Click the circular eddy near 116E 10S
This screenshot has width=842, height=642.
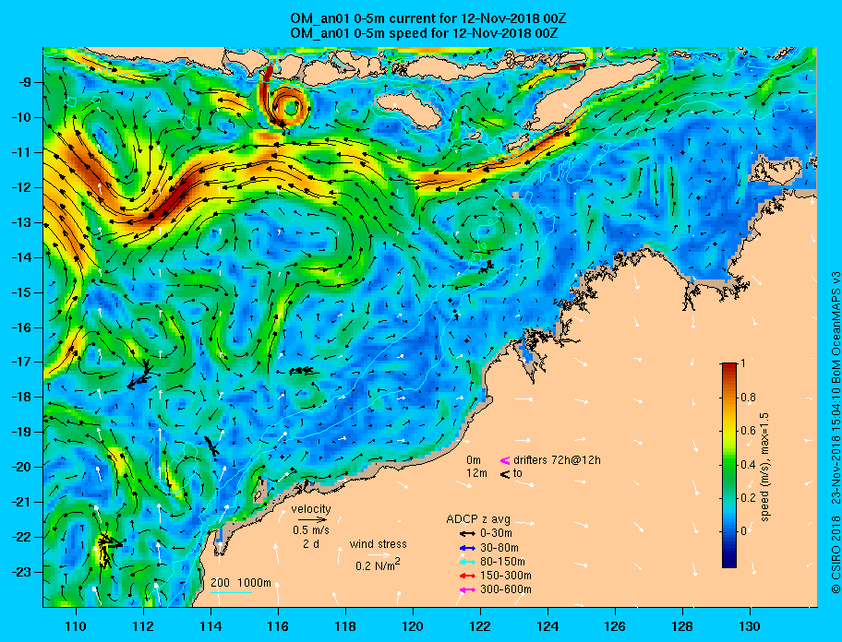pos(290,107)
